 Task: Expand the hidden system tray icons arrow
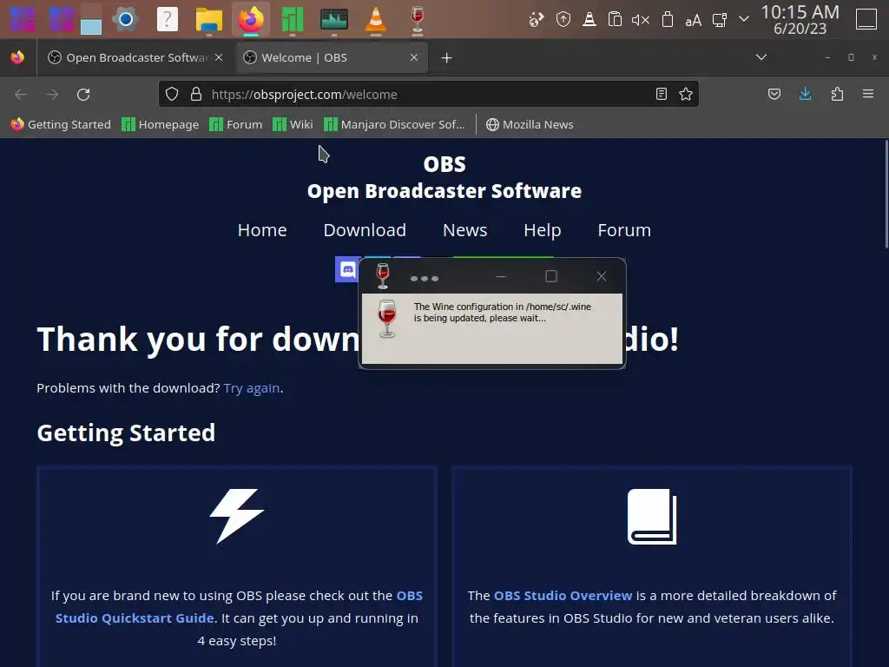[744, 19]
